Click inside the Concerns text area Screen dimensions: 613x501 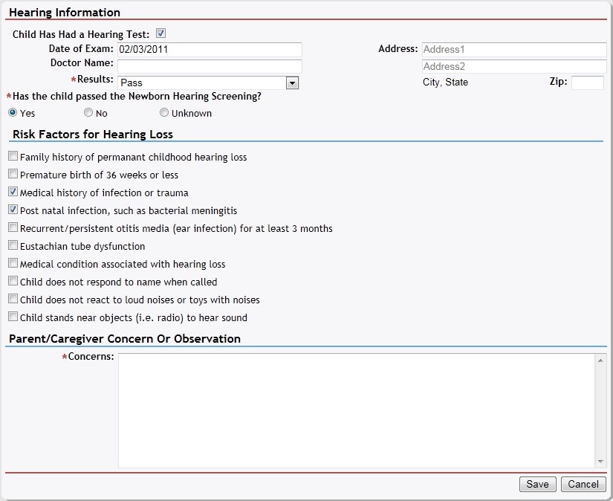357,410
